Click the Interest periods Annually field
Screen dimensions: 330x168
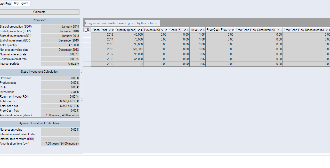tap(60, 64)
